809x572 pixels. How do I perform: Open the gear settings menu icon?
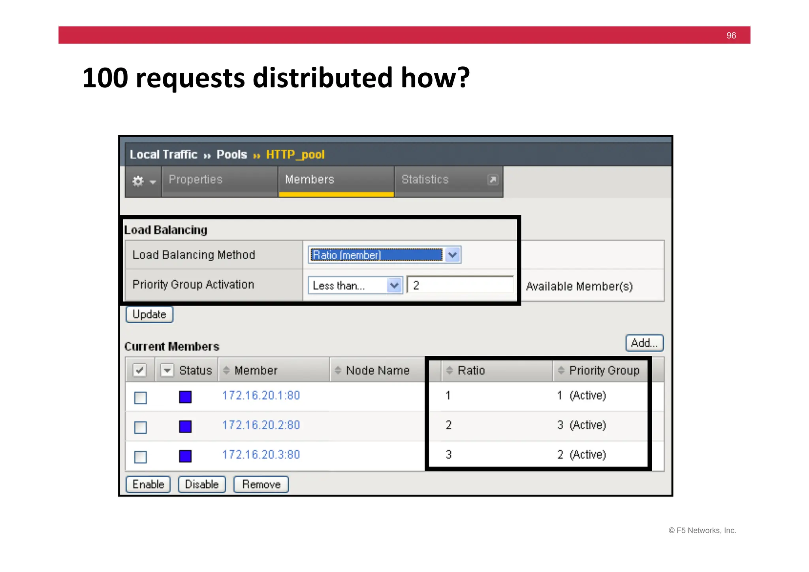coord(143,181)
